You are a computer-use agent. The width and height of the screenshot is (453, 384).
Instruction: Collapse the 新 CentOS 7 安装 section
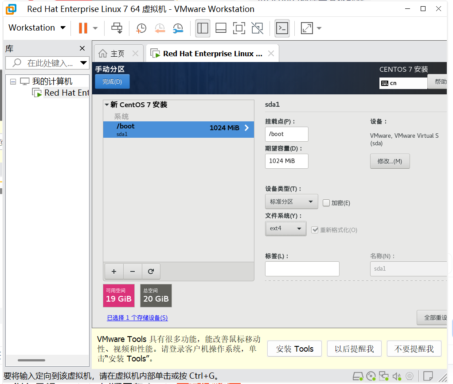107,105
